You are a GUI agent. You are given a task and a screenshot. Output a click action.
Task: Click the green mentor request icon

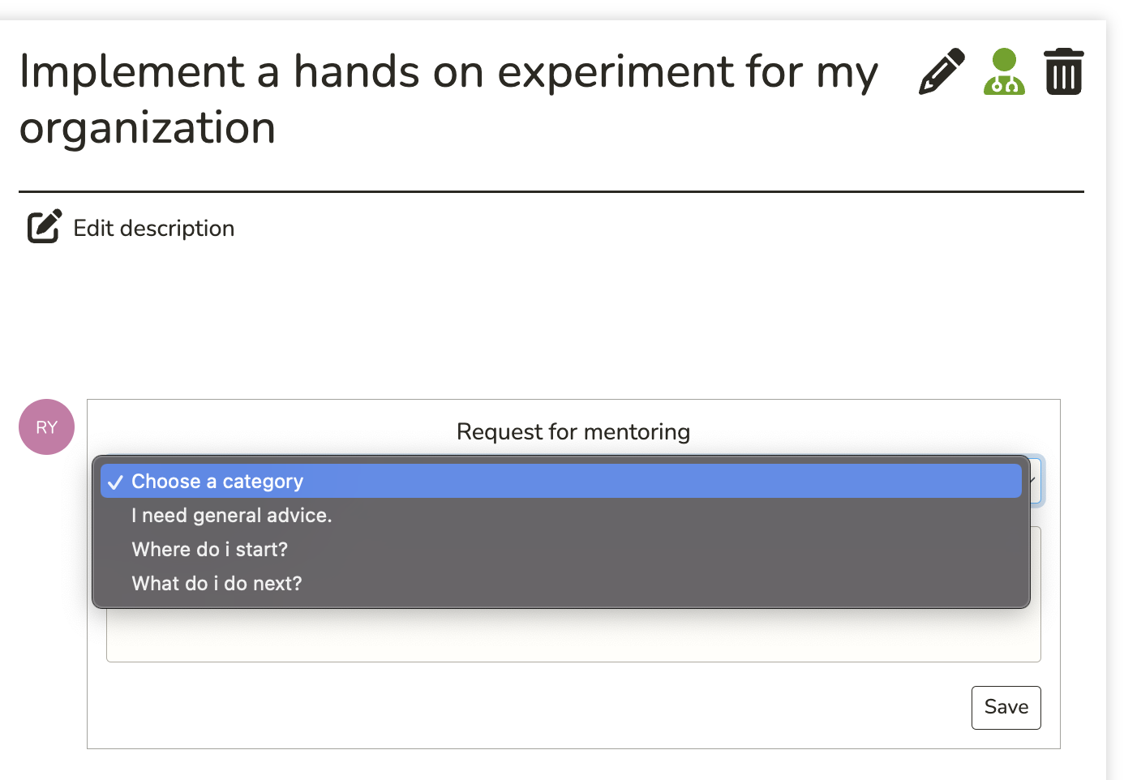(1004, 71)
